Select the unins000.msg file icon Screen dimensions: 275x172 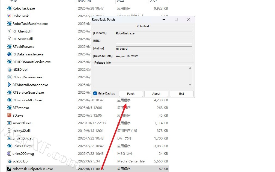pyautogui.click(x=9, y=153)
